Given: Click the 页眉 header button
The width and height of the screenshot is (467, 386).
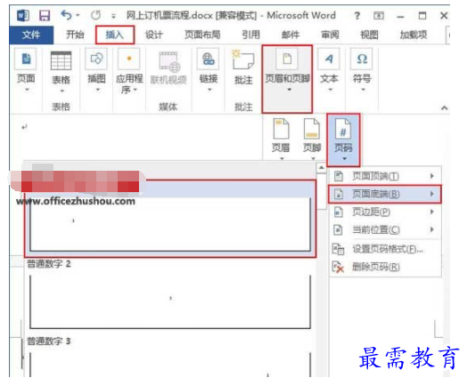Looking at the screenshot, I should tap(281, 139).
